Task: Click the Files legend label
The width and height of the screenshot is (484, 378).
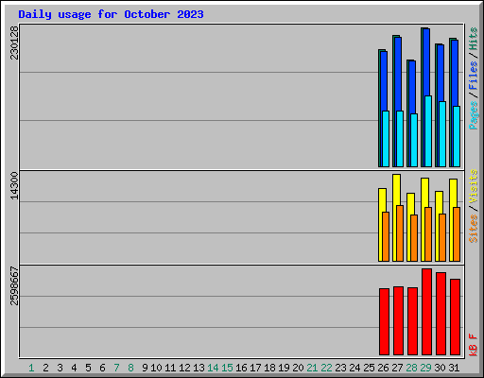Action: click(x=474, y=76)
